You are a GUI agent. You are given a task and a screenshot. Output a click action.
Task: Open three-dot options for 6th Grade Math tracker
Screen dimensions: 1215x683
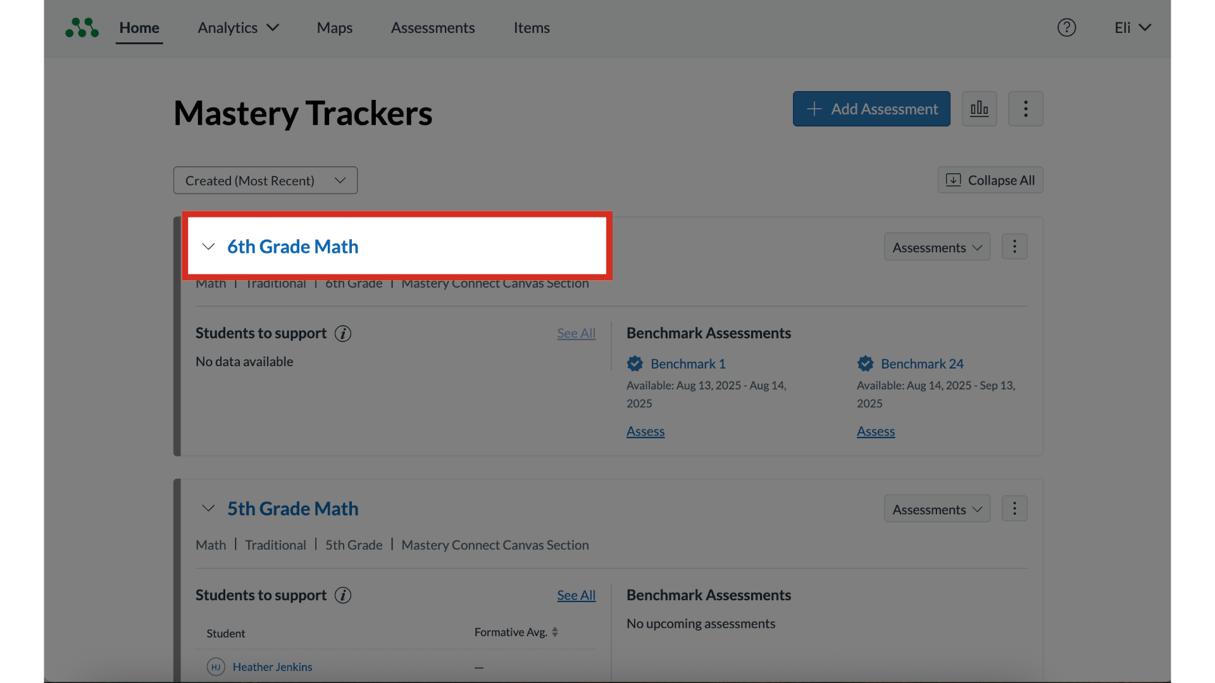click(x=1014, y=247)
